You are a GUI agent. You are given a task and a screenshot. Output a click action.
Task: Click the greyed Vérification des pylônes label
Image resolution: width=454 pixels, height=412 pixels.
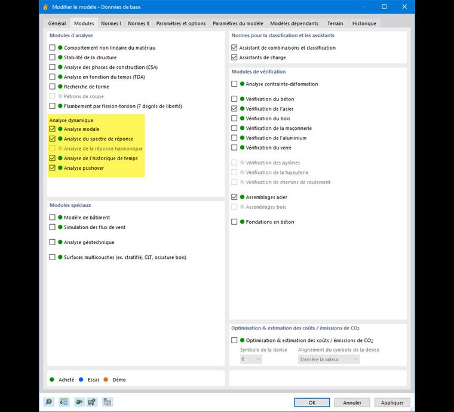pyautogui.click(x=273, y=163)
